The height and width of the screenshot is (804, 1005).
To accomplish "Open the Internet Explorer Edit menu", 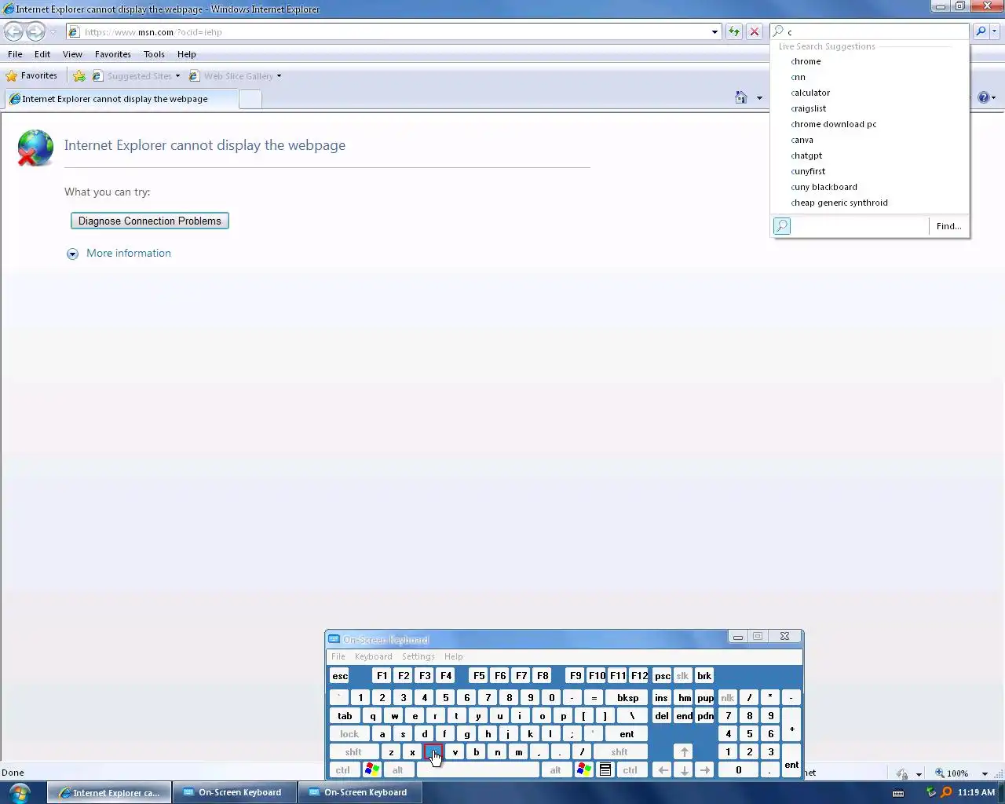I will pos(42,54).
